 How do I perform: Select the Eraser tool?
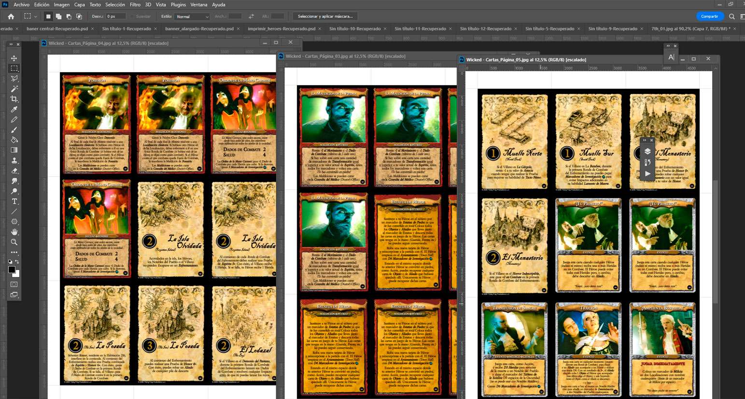pos(14,171)
